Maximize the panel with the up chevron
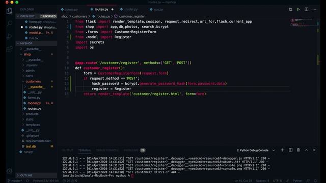The height and width of the screenshot is (183, 326). (x=306, y=150)
